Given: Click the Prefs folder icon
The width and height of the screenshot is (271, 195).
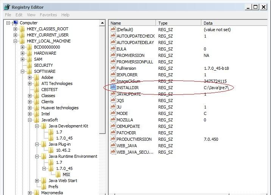Looking at the screenshot, I should coord(44,187).
